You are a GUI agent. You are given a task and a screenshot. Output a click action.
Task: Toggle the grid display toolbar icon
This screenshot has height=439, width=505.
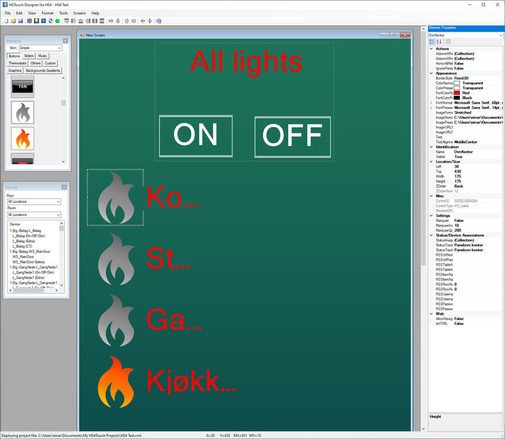(29, 21)
